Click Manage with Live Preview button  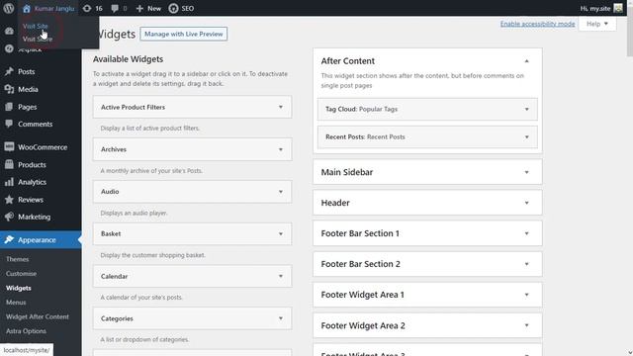pyautogui.click(x=184, y=34)
